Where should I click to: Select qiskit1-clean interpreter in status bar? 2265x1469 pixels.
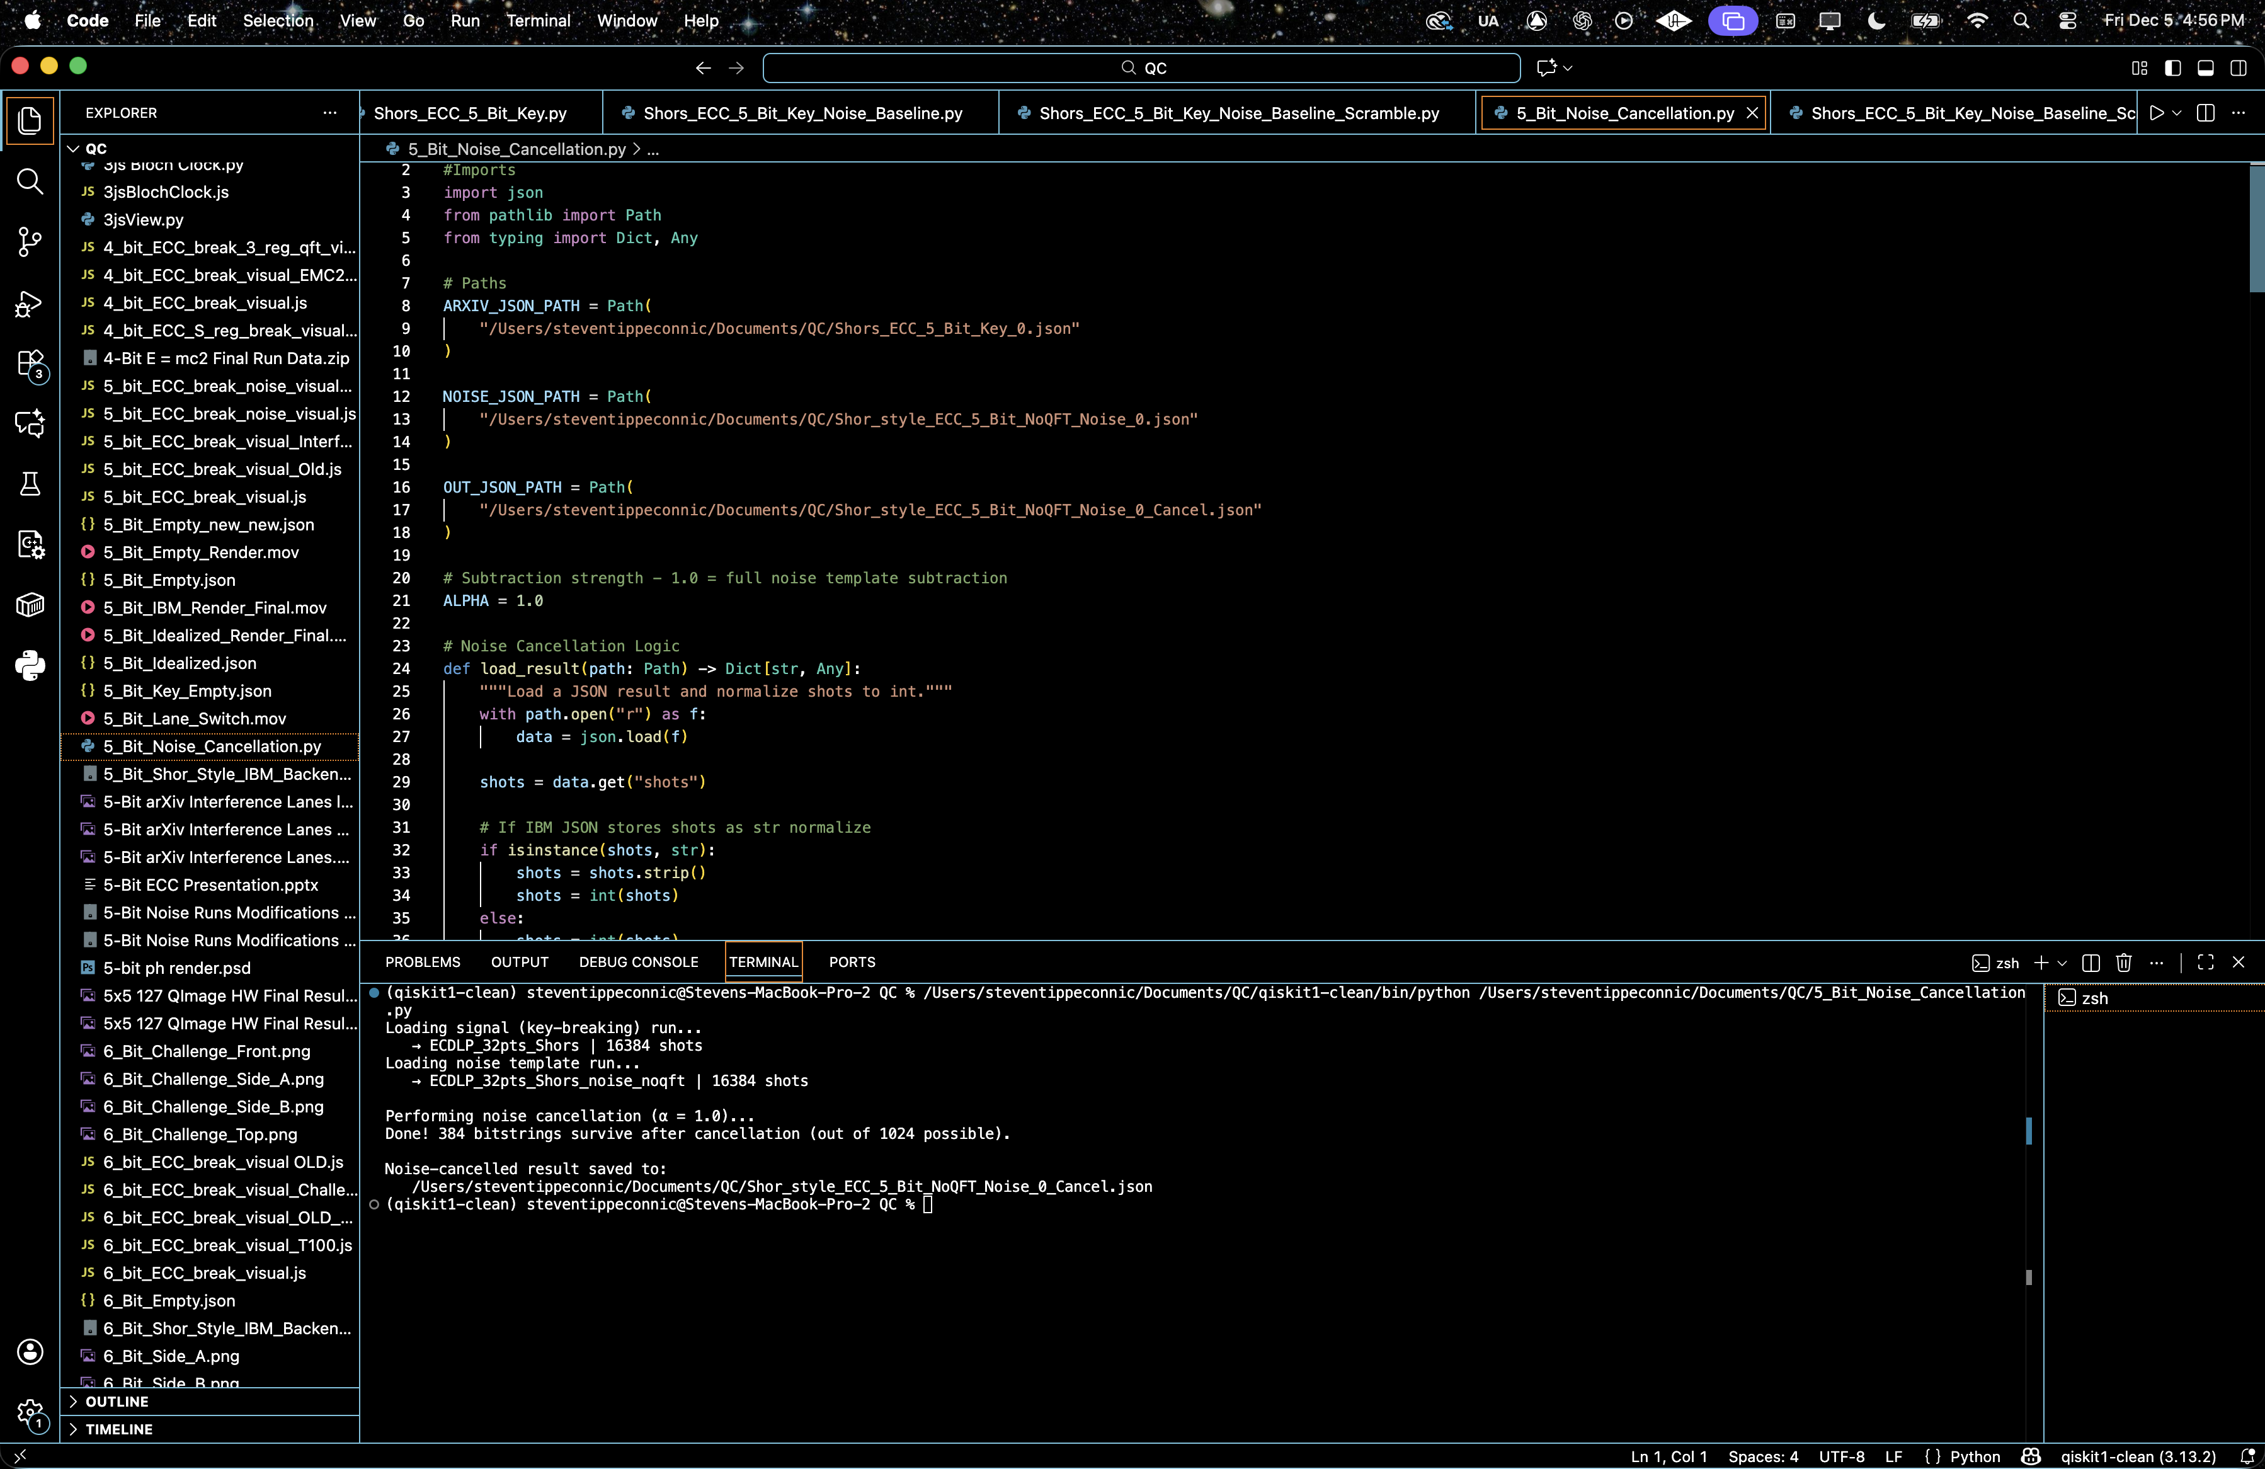pos(2138,1456)
